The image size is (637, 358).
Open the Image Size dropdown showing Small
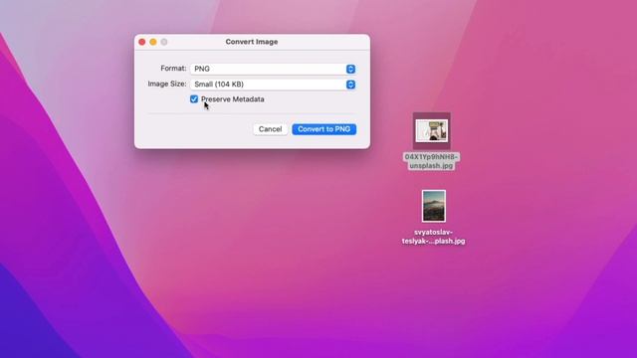pyautogui.click(x=273, y=85)
